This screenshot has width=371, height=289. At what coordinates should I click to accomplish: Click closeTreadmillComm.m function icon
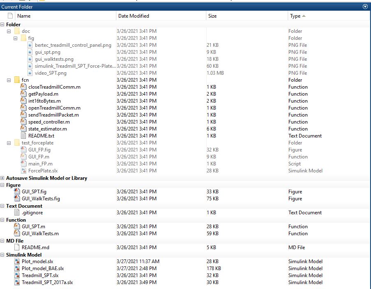pyautogui.click(x=23, y=87)
